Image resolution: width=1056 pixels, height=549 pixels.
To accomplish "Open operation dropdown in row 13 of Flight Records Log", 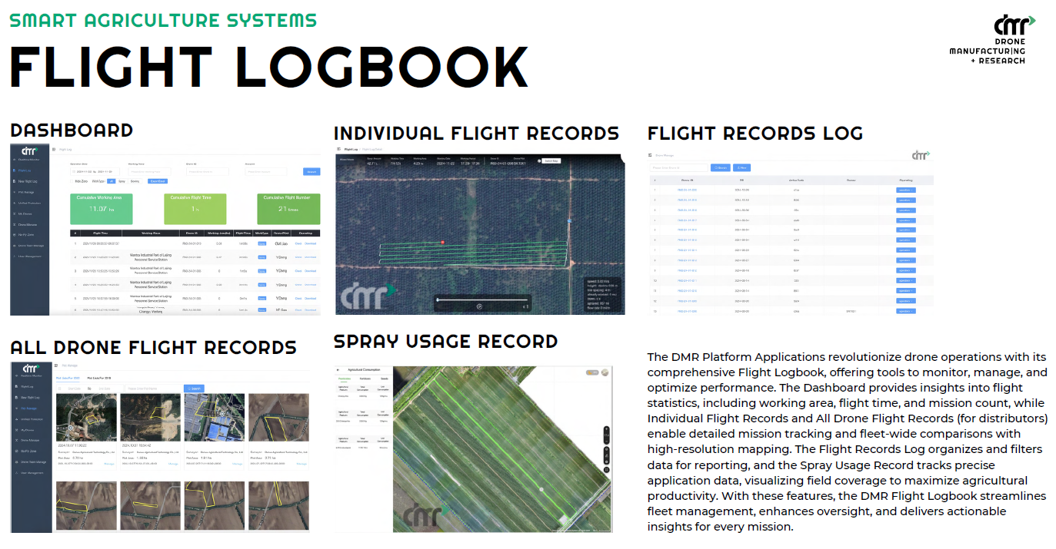I will (x=906, y=311).
